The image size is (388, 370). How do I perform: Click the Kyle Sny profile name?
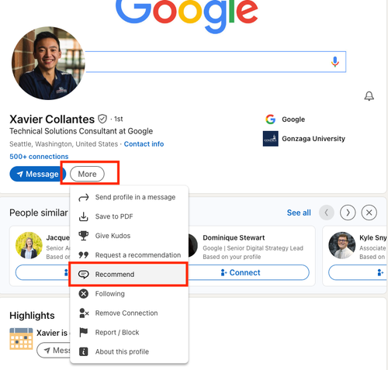coord(372,237)
